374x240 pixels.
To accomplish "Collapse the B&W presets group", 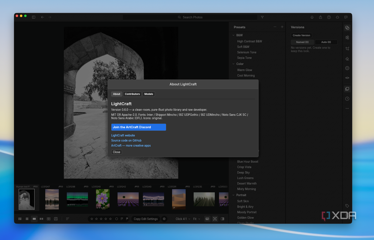I will click(233, 35).
